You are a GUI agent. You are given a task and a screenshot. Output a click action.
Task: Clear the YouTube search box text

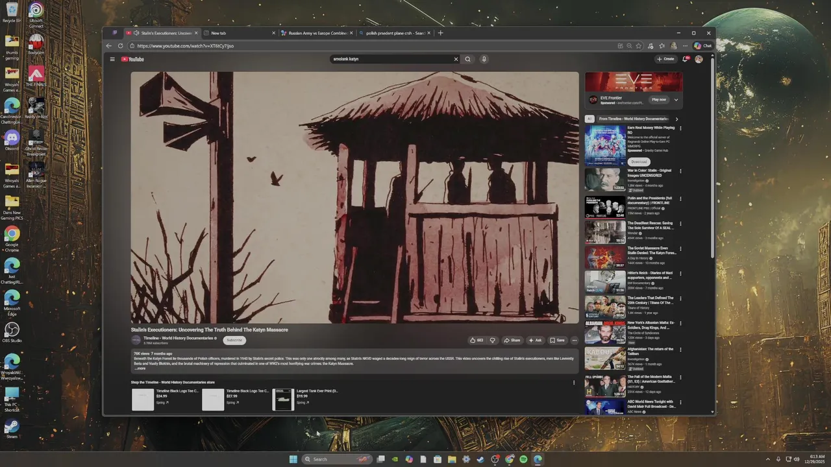click(456, 59)
